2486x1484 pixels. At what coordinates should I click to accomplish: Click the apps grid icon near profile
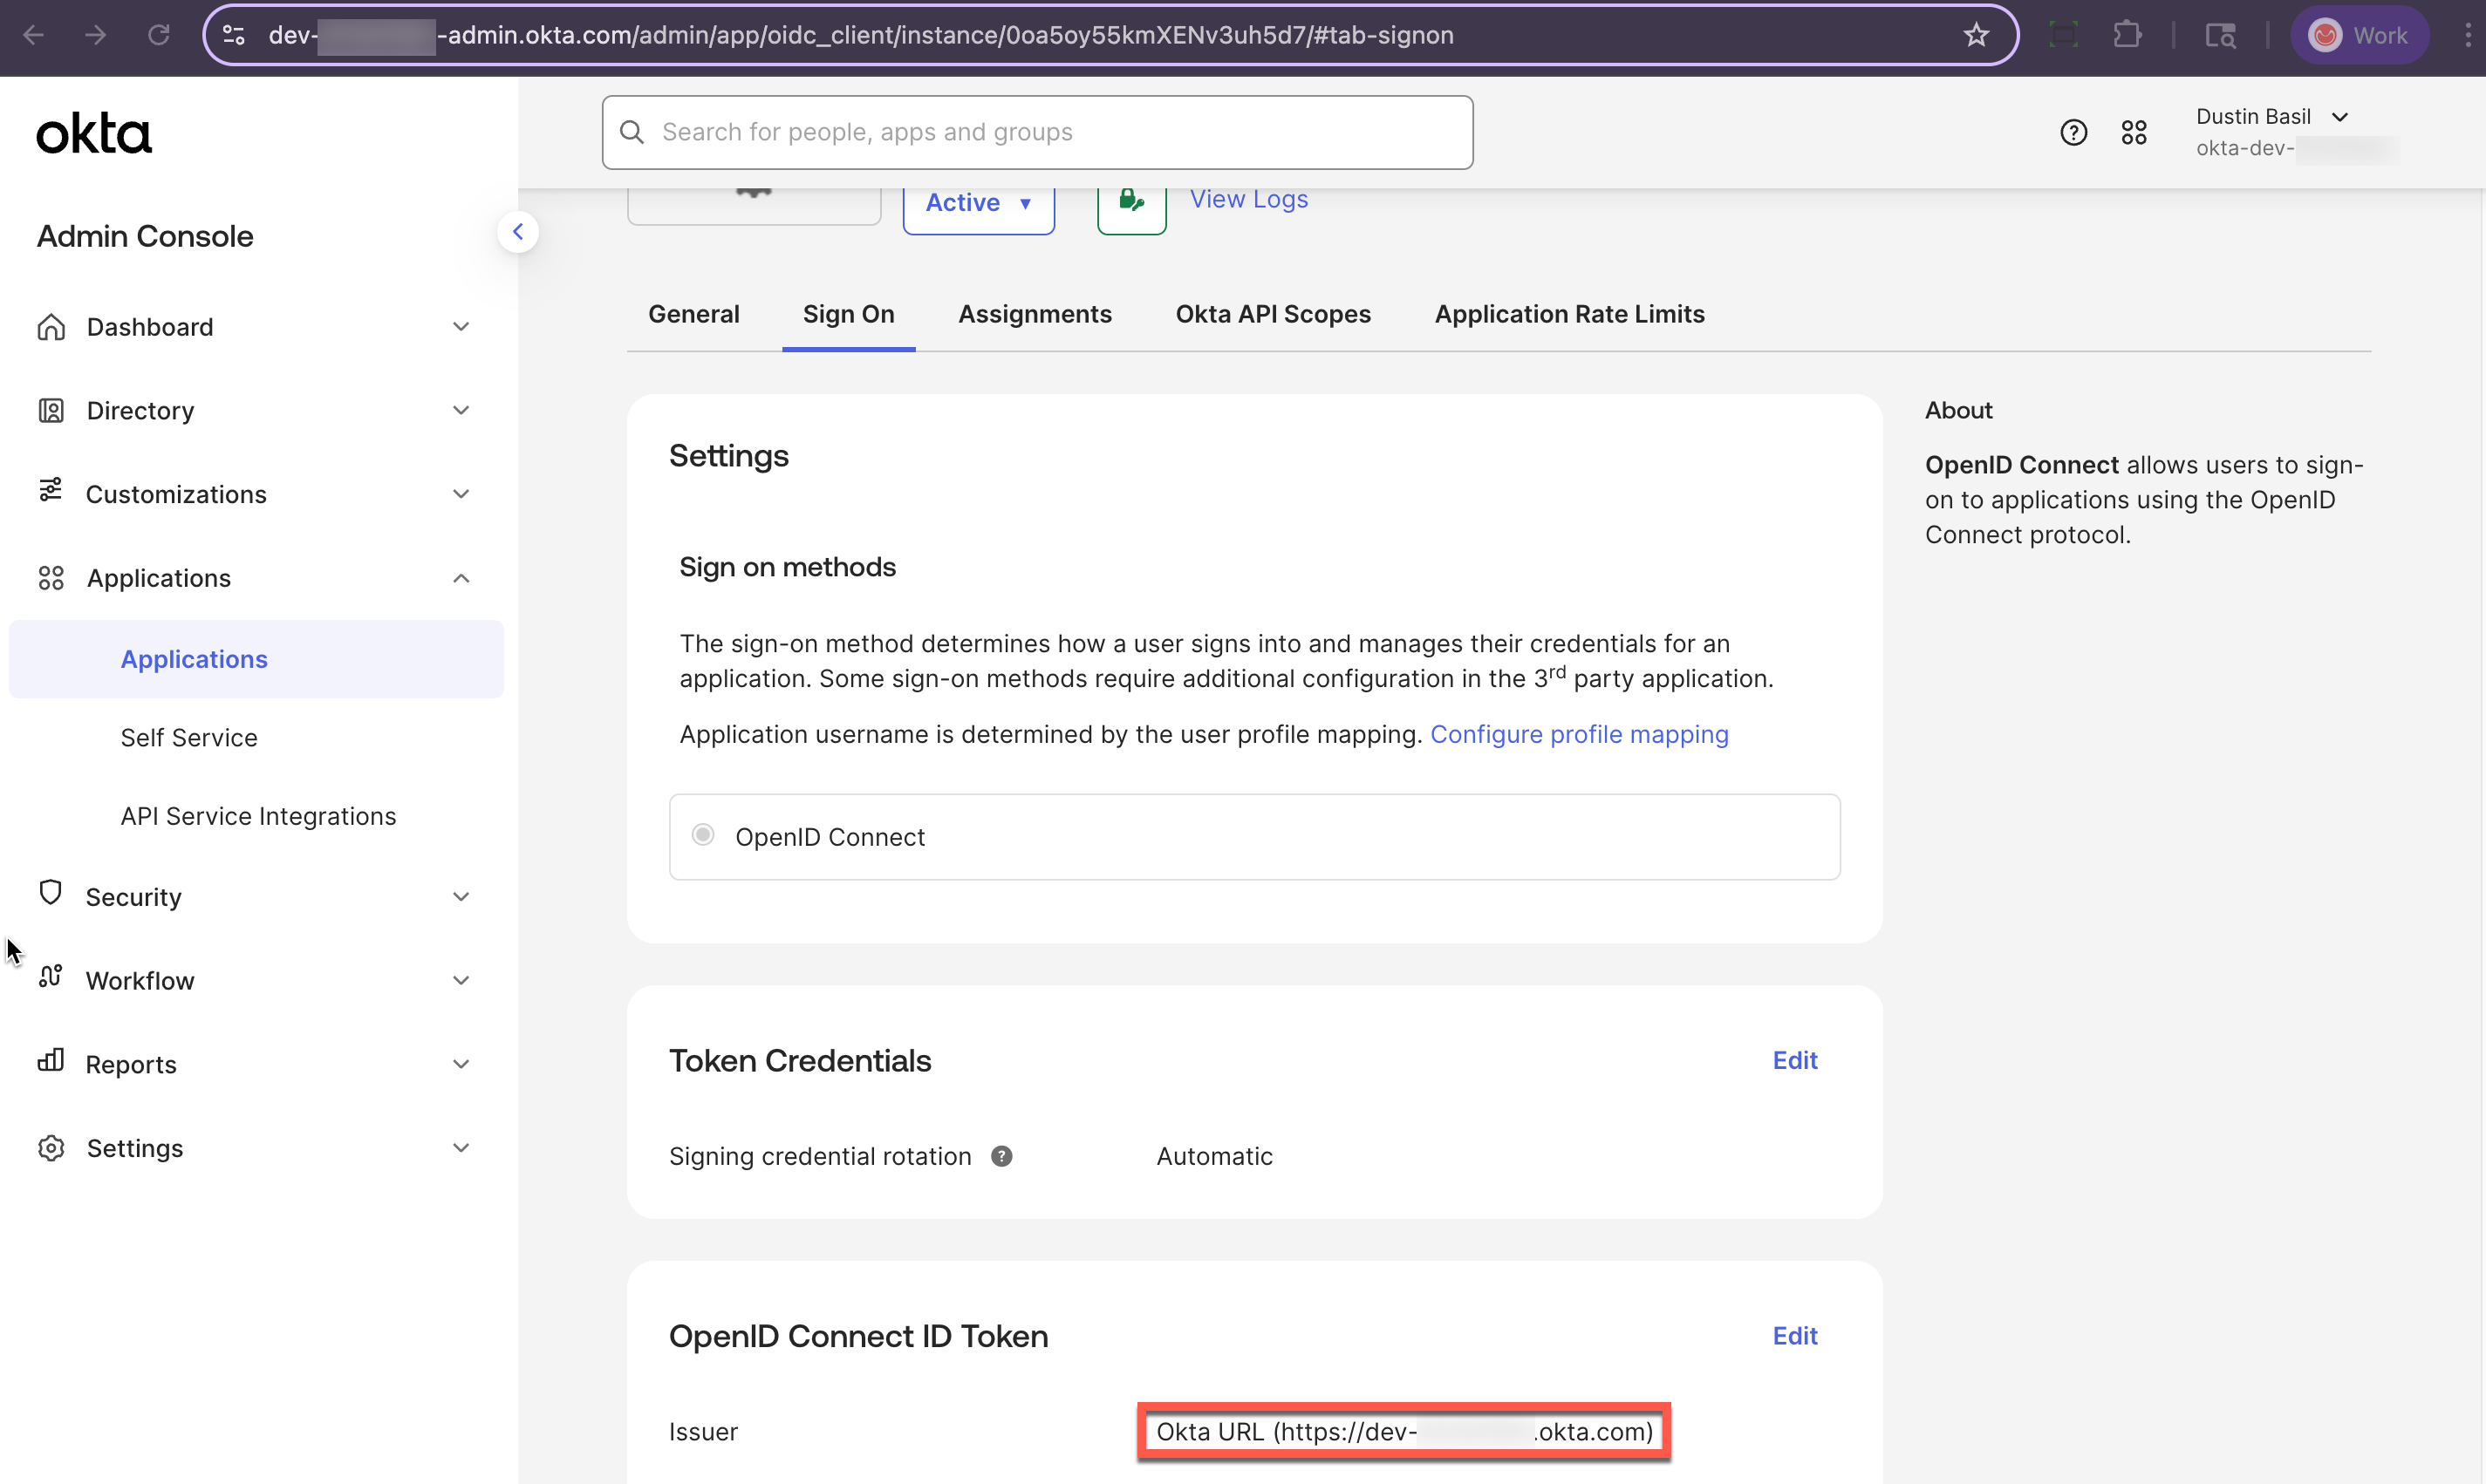coord(2133,131)
